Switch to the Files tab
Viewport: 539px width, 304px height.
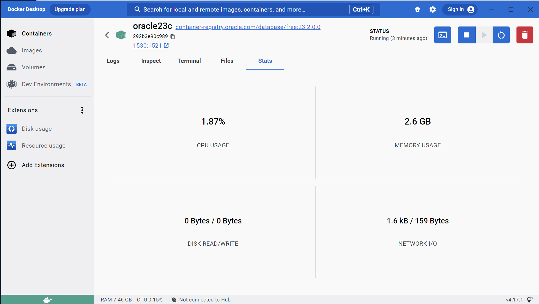[x=227, y=61]
